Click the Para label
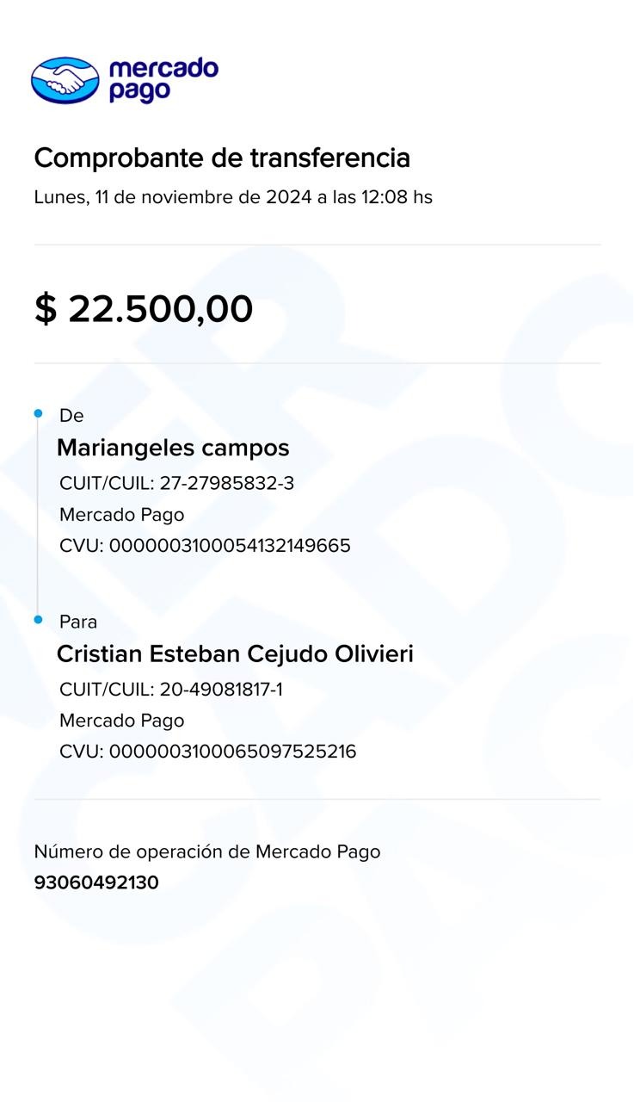Viewport: 634px width, 1102px height. coord(78,622)
